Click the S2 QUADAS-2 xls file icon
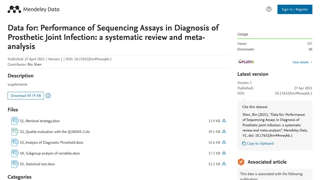320x180 pixels. (15, 132)
